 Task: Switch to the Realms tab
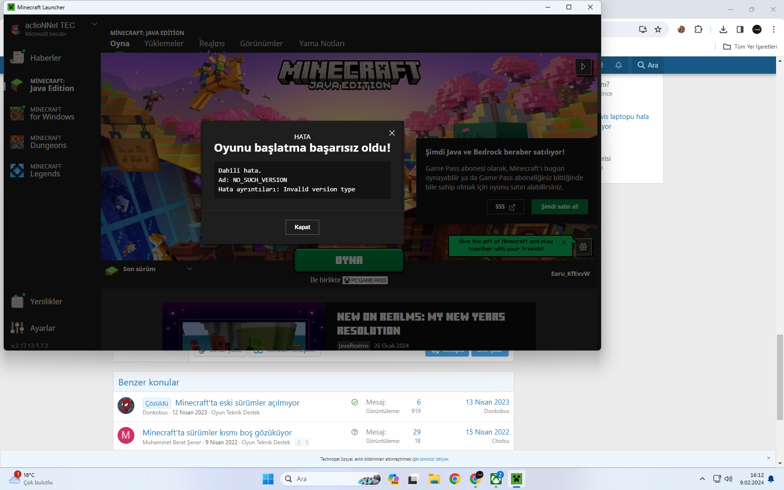pos(212,43)
